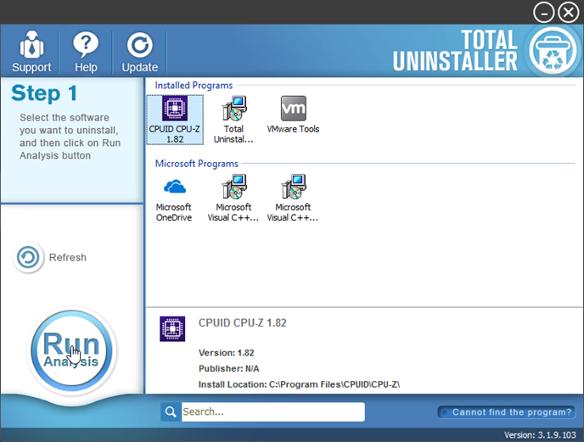Minimize the Total Uninstaller window
584x442 pixels.
tap(543, 13)
